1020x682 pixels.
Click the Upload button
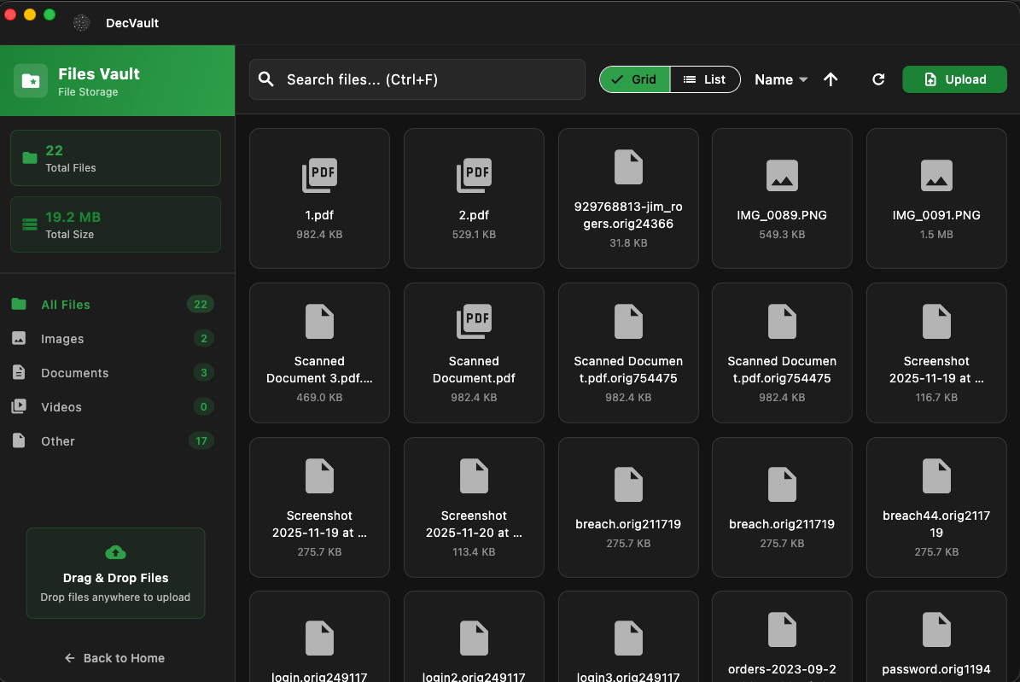coord(954,79)
